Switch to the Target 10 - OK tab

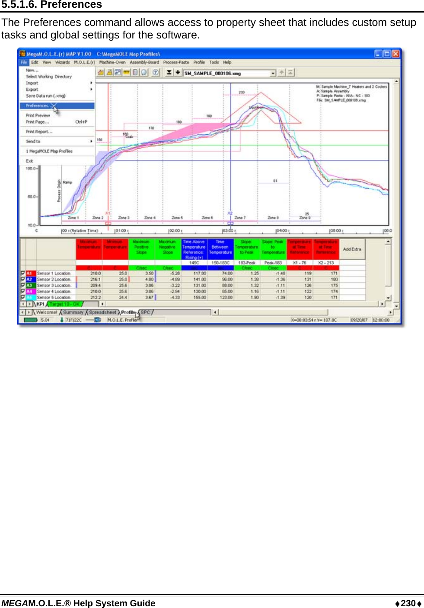(x=65, y=304)
